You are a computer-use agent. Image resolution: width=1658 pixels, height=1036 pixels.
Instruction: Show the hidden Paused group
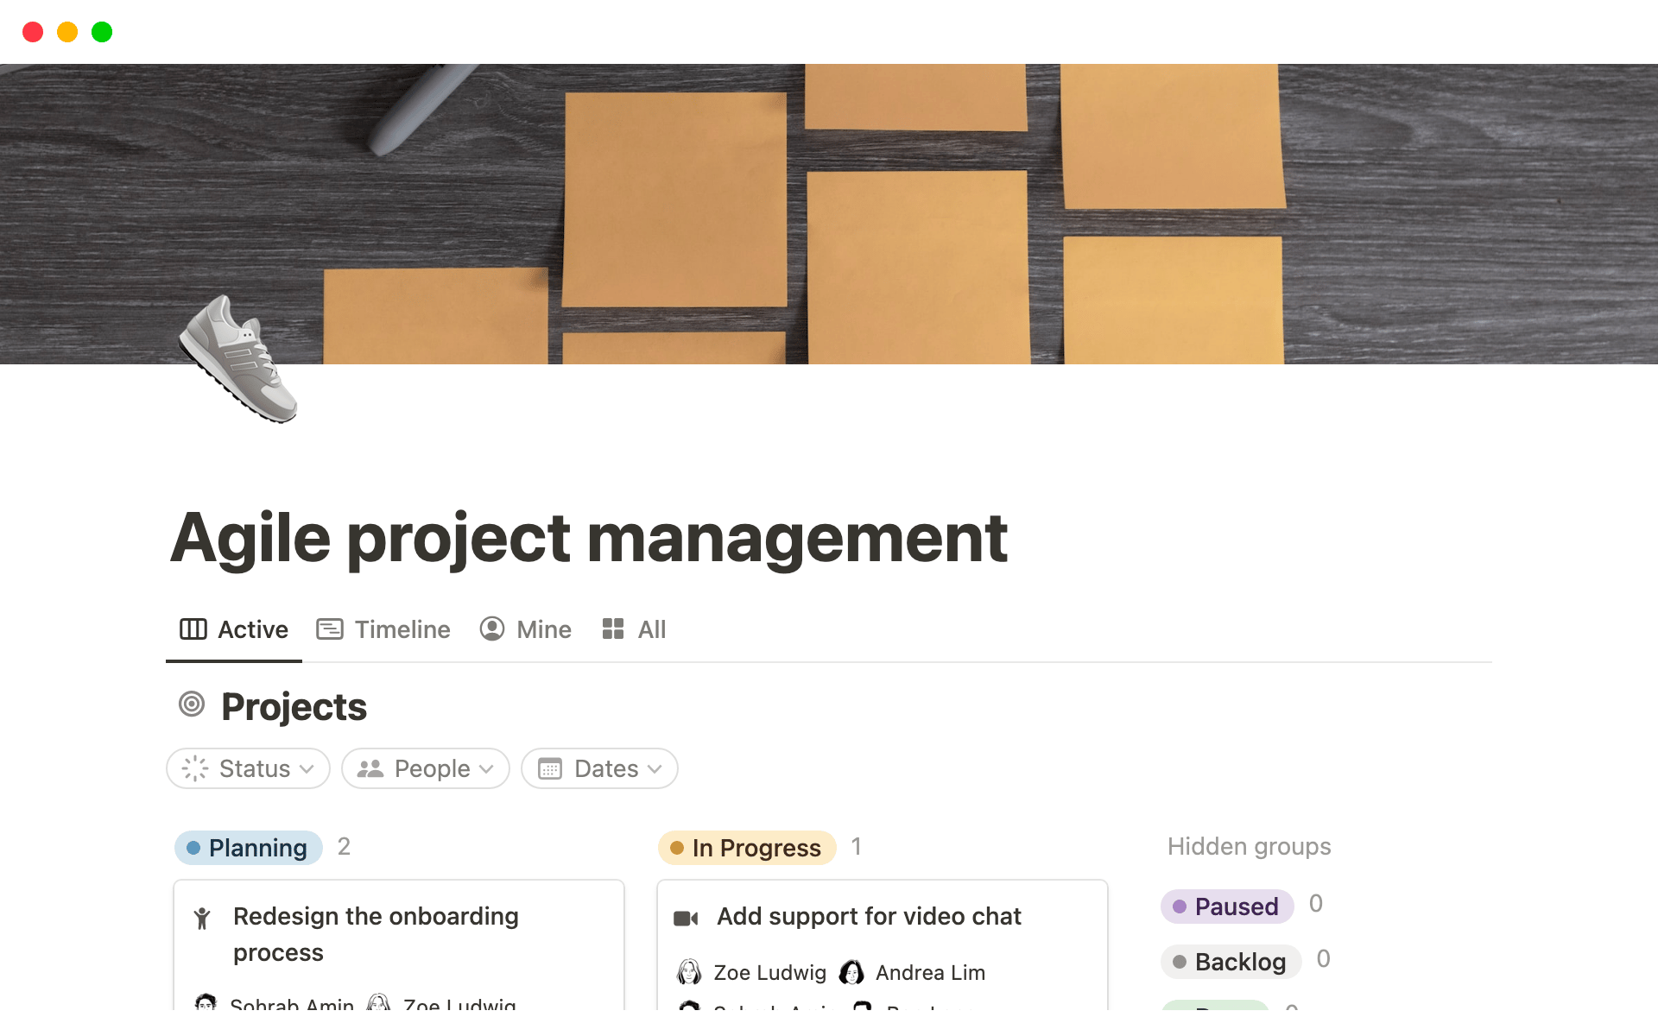click(1227, 906)
